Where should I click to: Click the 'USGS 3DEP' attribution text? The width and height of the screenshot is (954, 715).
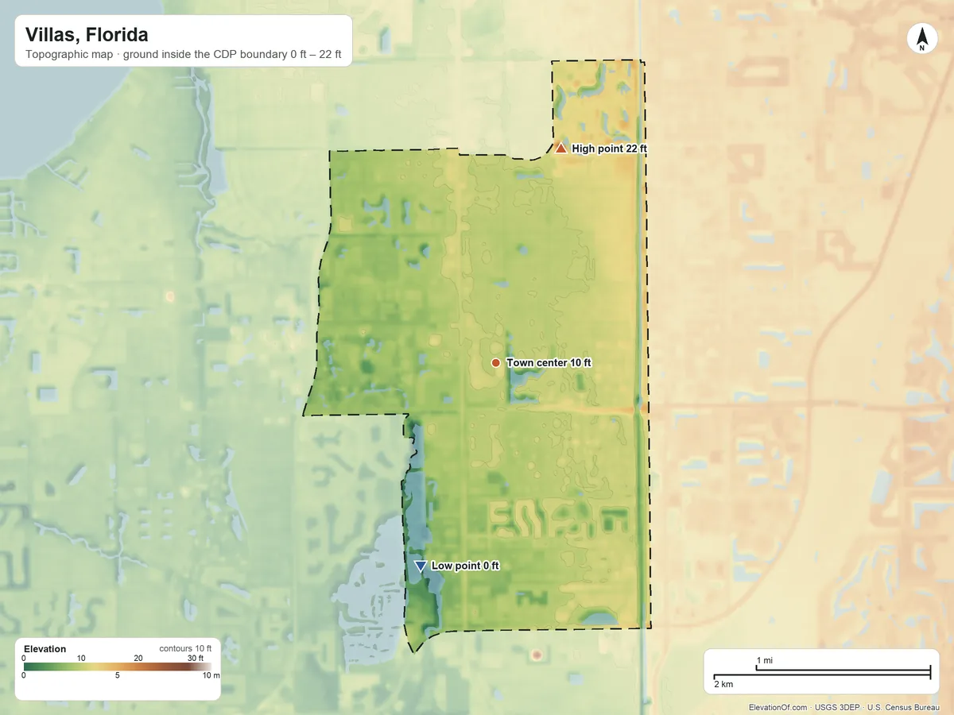[x=838, y=707]
